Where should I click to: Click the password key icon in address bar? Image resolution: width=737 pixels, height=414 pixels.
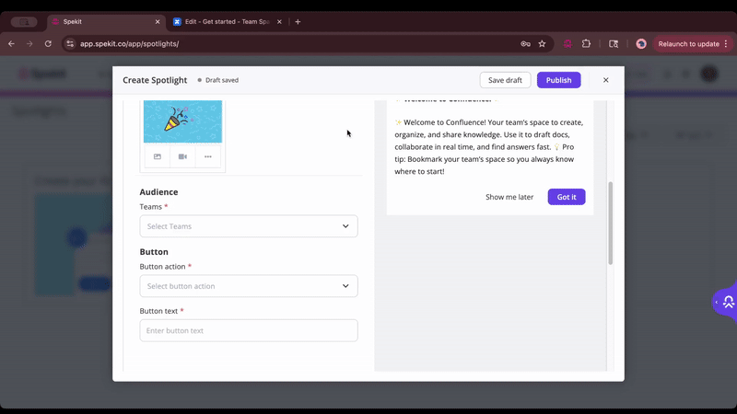[x=525, y=43]
